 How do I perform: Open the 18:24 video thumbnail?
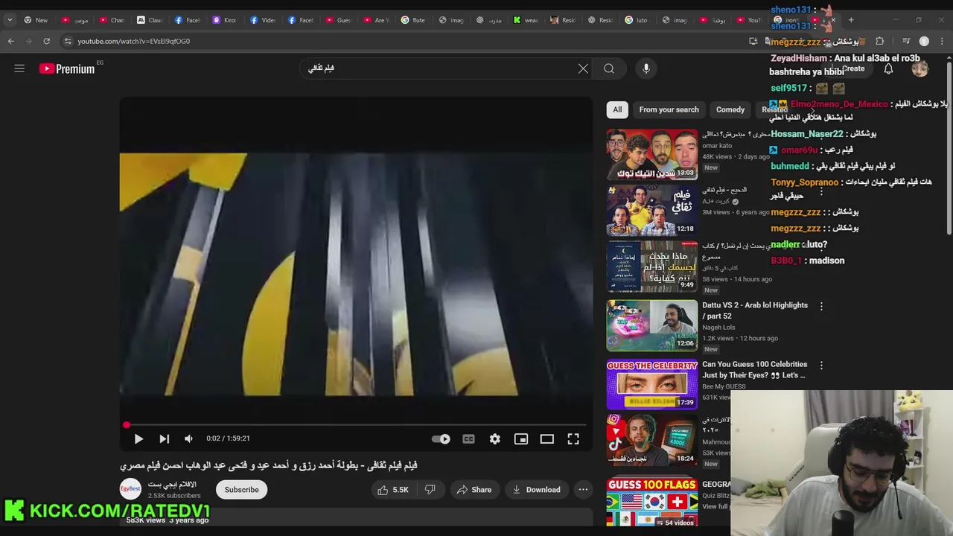(x=652, y=440)
